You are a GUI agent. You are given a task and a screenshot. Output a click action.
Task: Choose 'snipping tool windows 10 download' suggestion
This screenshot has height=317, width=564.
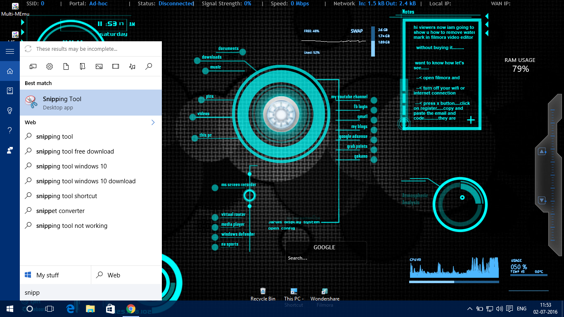pyautogui.click(x=91, y=181)
